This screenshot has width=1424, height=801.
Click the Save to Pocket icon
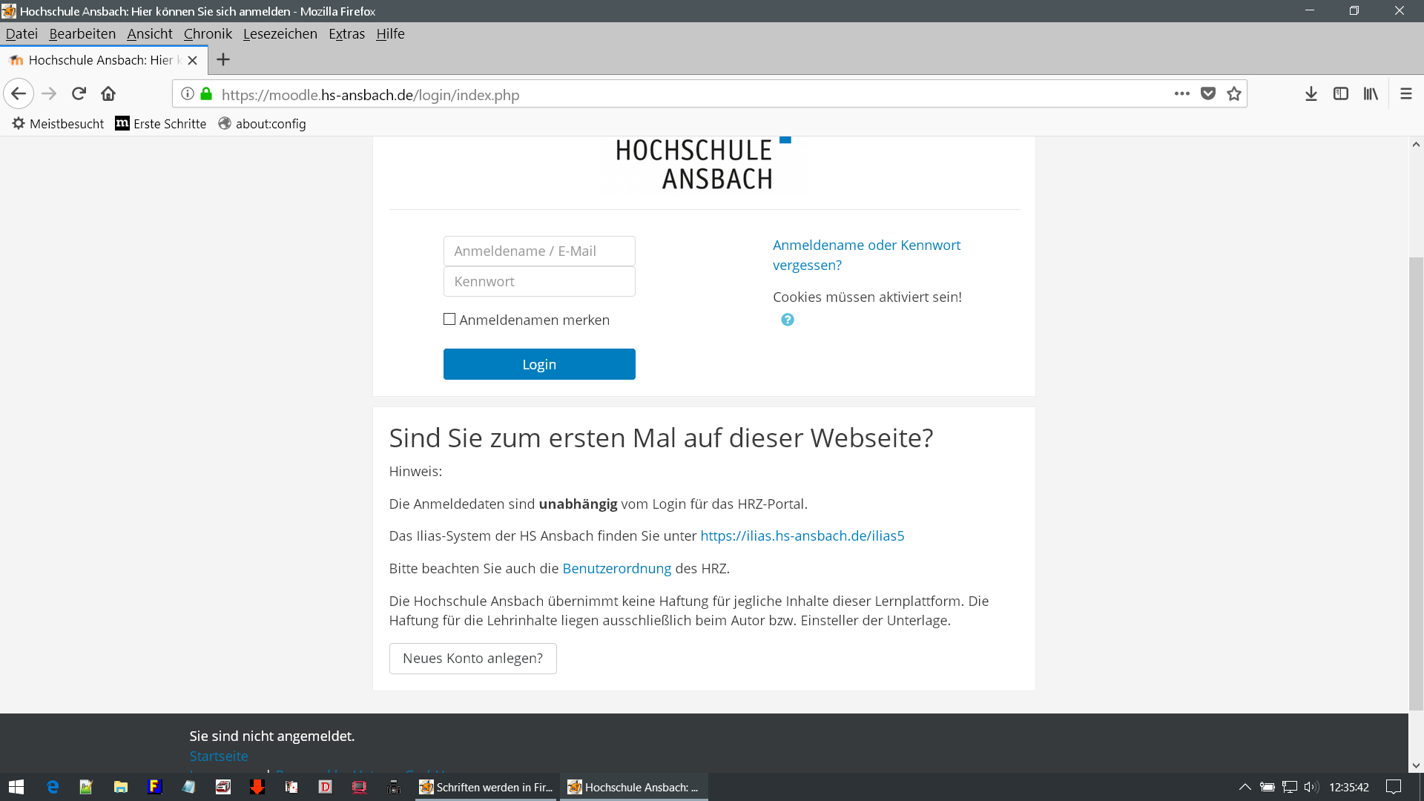tap(1208, 94)
